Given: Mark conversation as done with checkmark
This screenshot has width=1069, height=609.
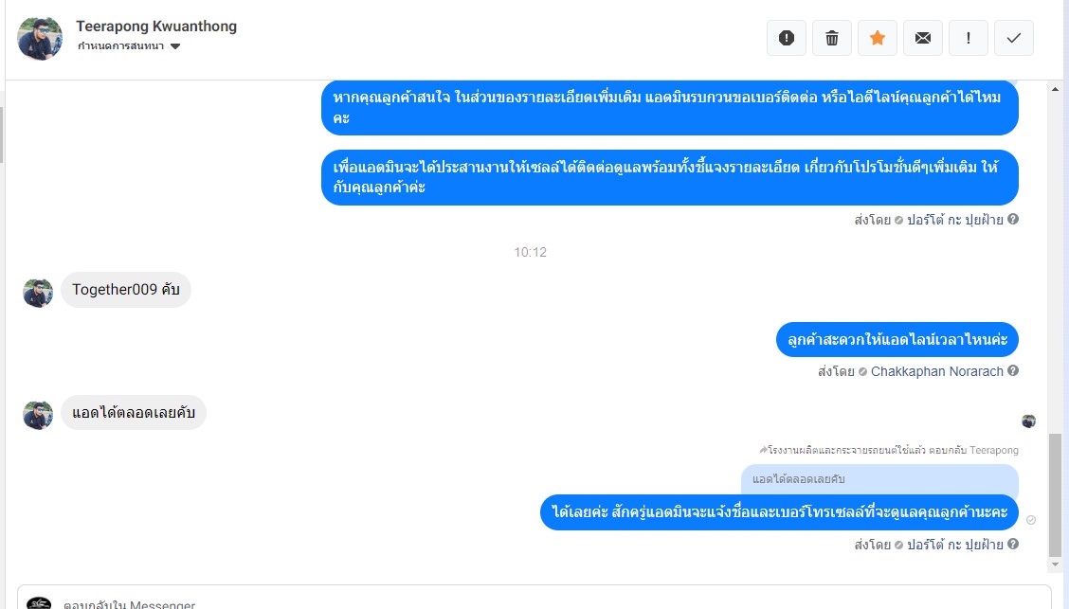Looking at the screenshot, I should (1014, 38).
